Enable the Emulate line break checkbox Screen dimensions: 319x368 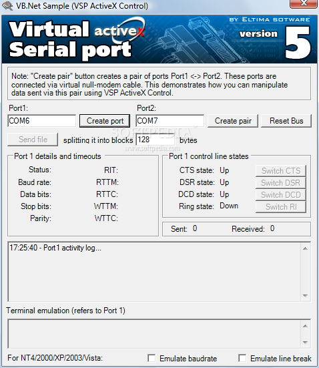(242, 359)
